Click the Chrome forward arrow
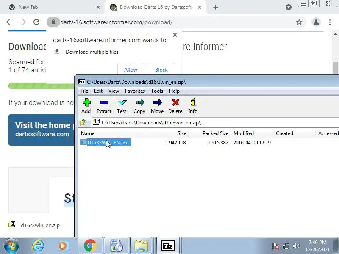This screenshot has width=339, height=254. (x=23, y=22)
